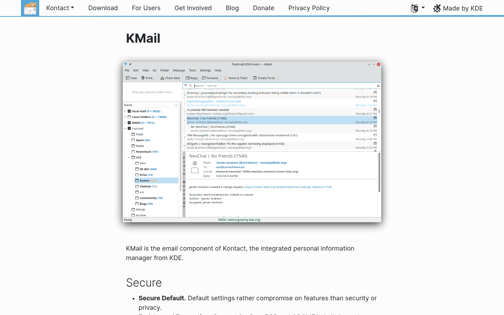The height and width of the screenshot is (315, 504).
Task: Select the Bugs (59) folder
Action: click(144, 204)
